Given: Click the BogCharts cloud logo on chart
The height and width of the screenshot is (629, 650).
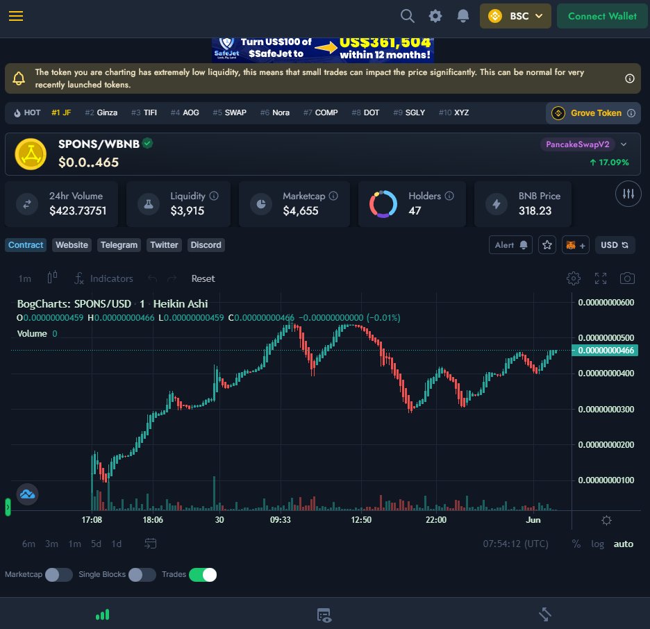Looking at the screenshot, I should click(27, 494).
